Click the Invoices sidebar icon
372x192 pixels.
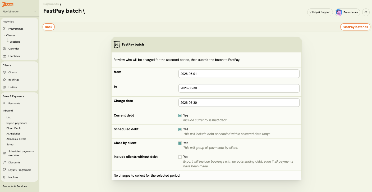click(x=4, y=177)
